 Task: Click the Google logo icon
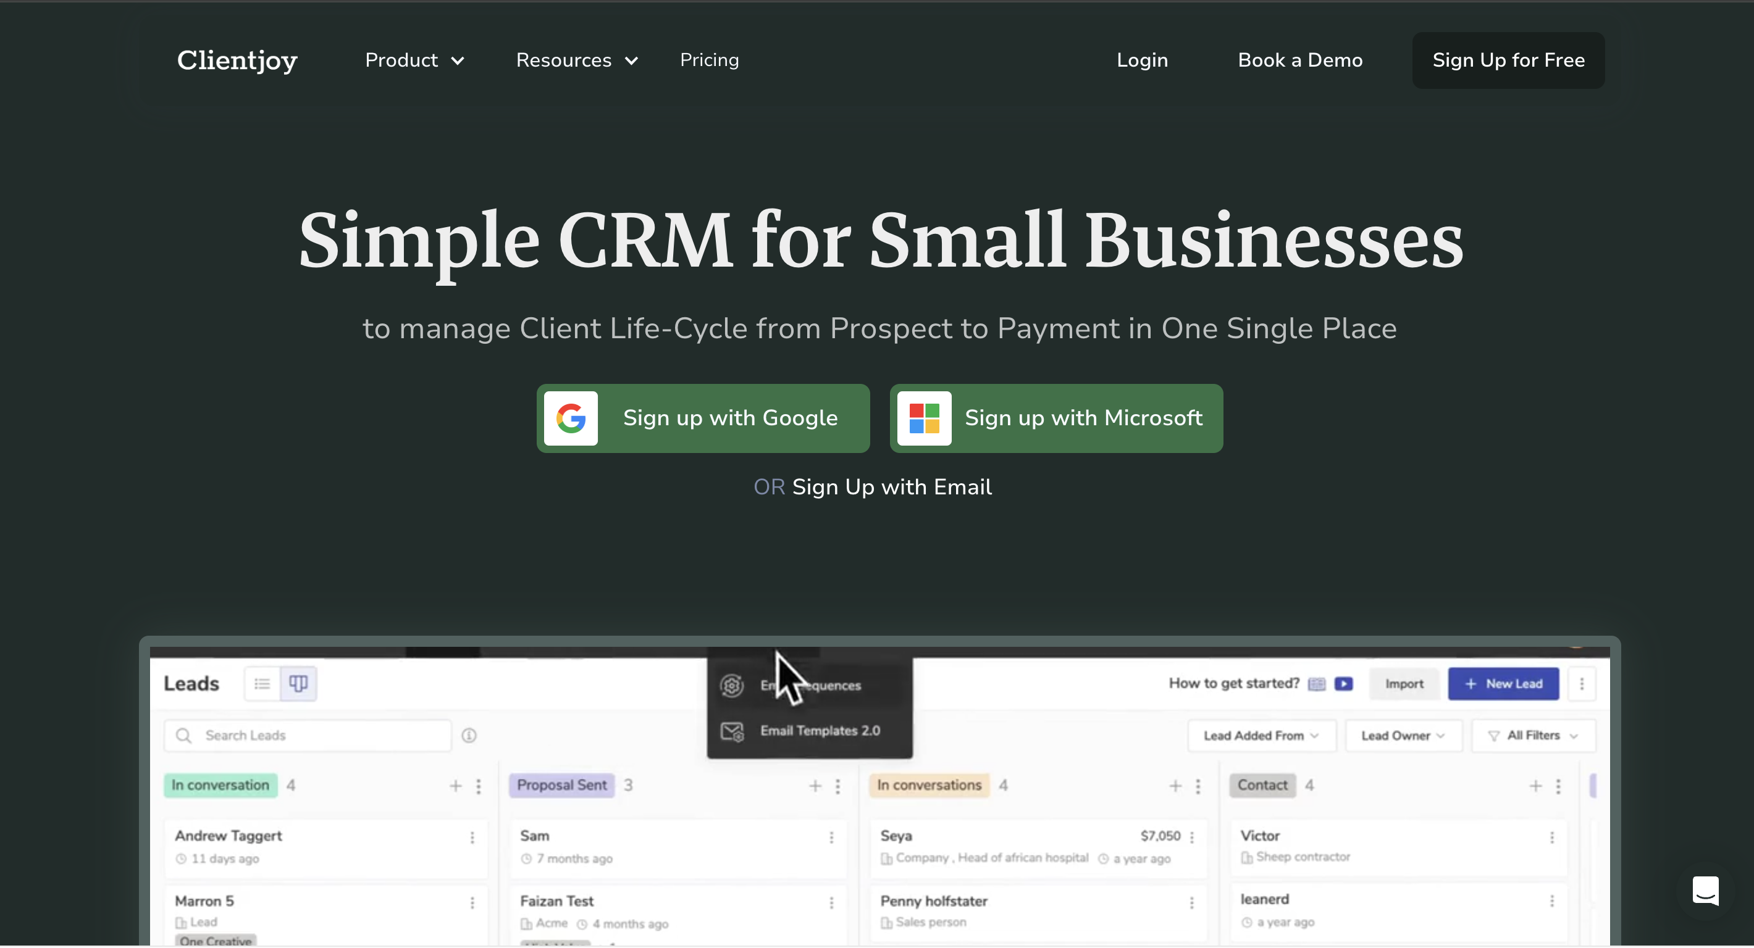click(x=571, y=418)
